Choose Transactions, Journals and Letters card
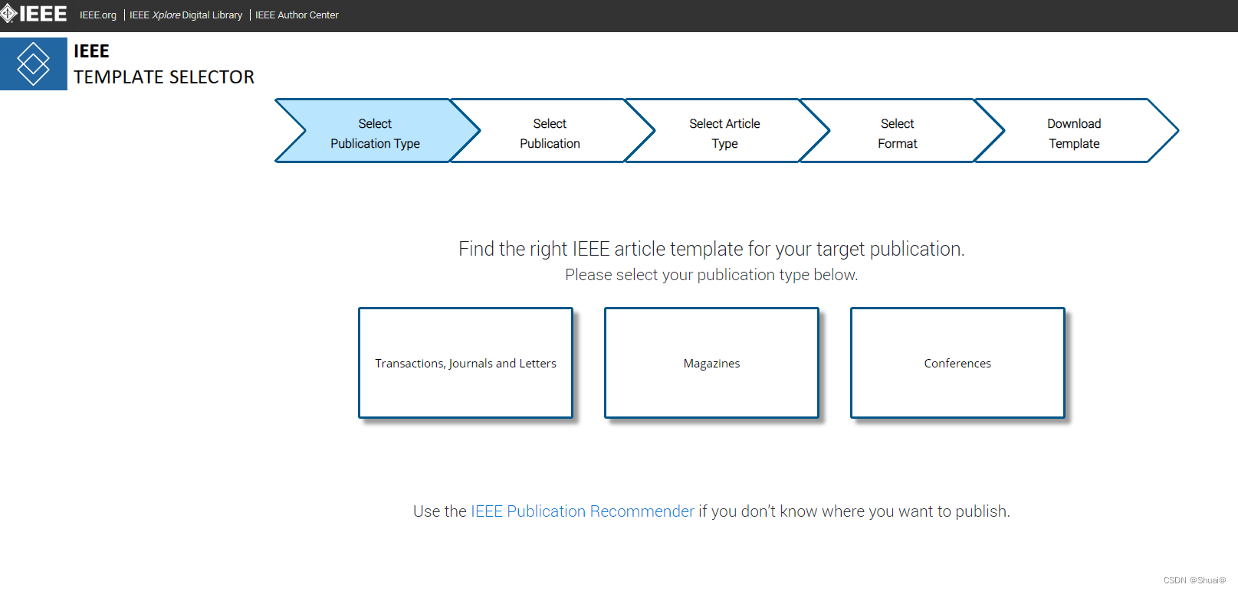This screenshot has height=591, width=1238. point(466,363)
